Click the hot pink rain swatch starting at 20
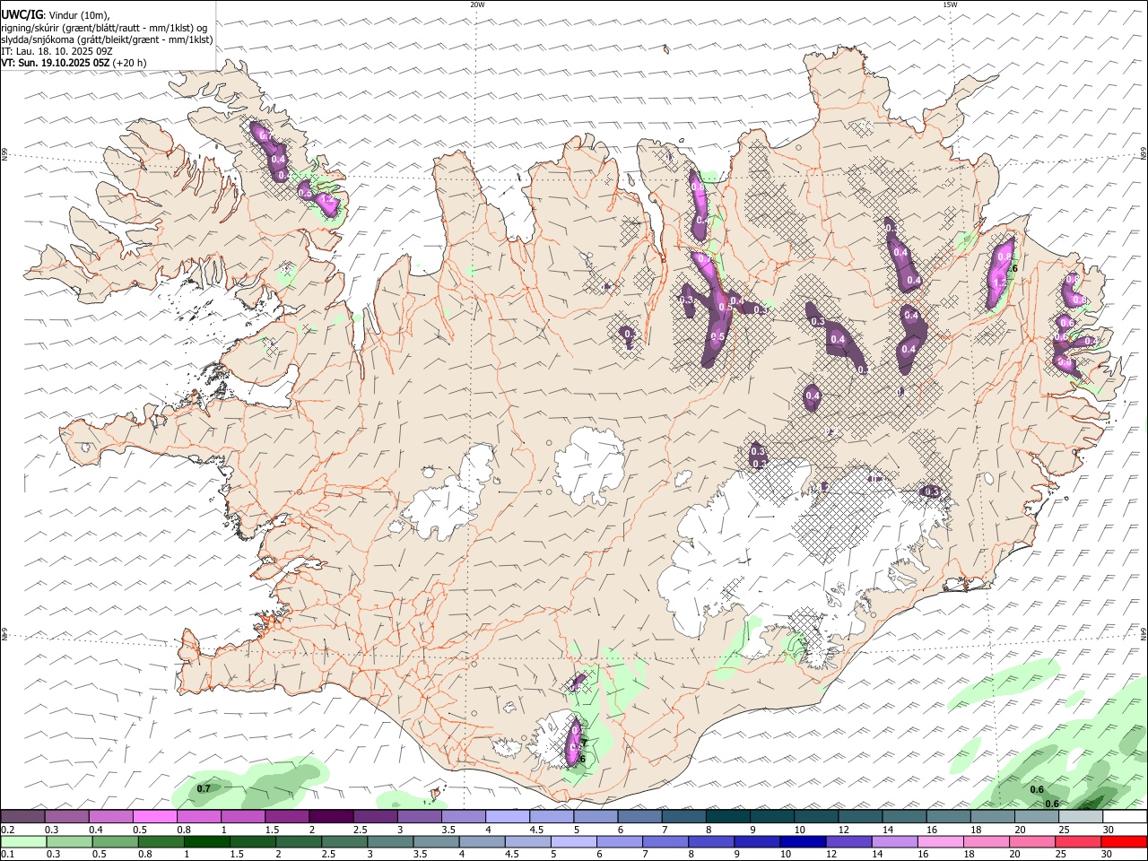This screenshot has height=861, width=1148. pyautogui.click(x=1031, y=841)
